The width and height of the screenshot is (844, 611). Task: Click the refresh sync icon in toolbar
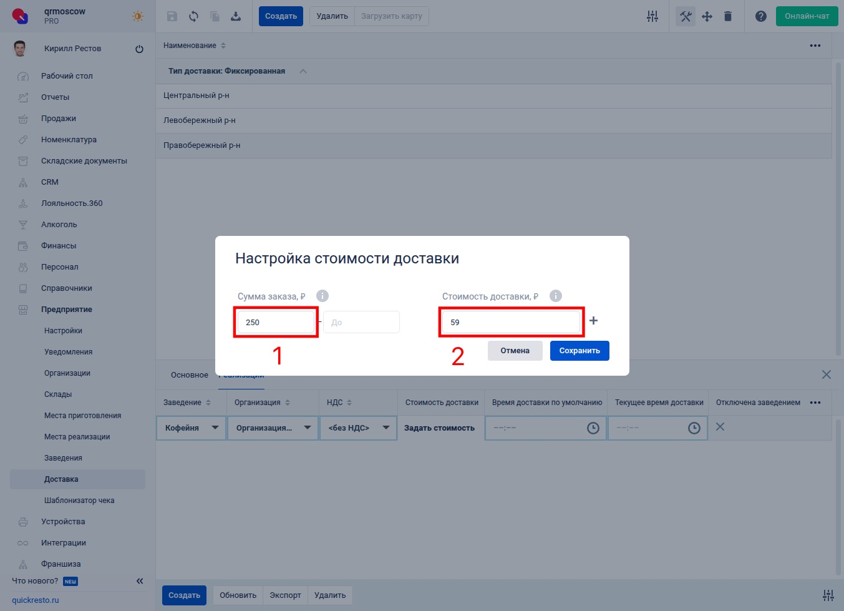[x=193, y=16]
